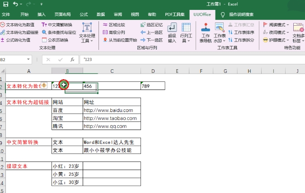Click 区域比较 tool

tap(114, 25)
